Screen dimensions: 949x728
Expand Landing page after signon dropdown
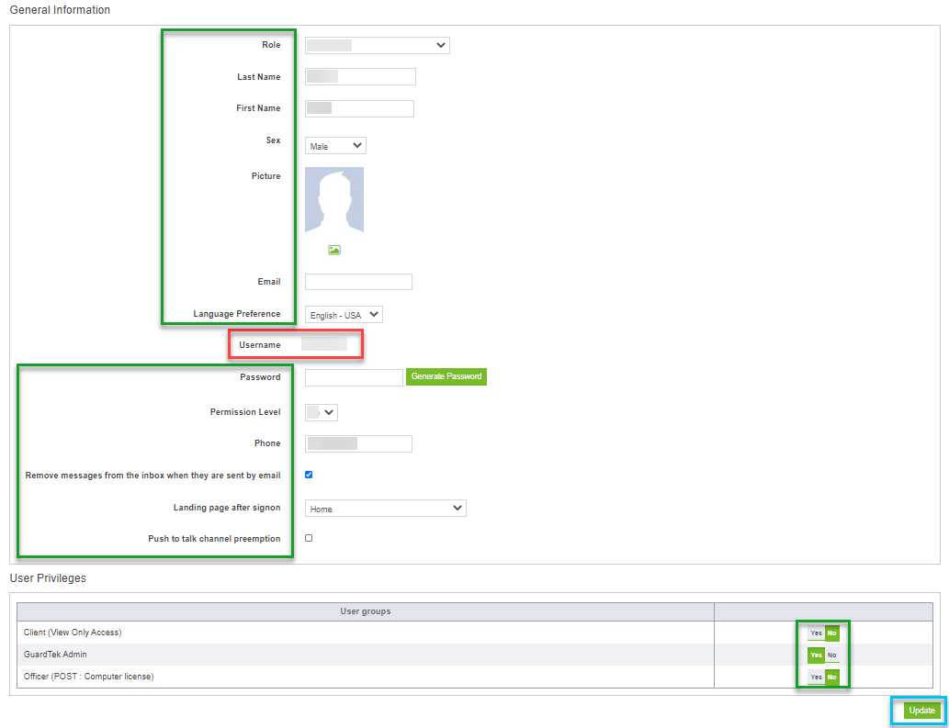(x=386, y=509)
